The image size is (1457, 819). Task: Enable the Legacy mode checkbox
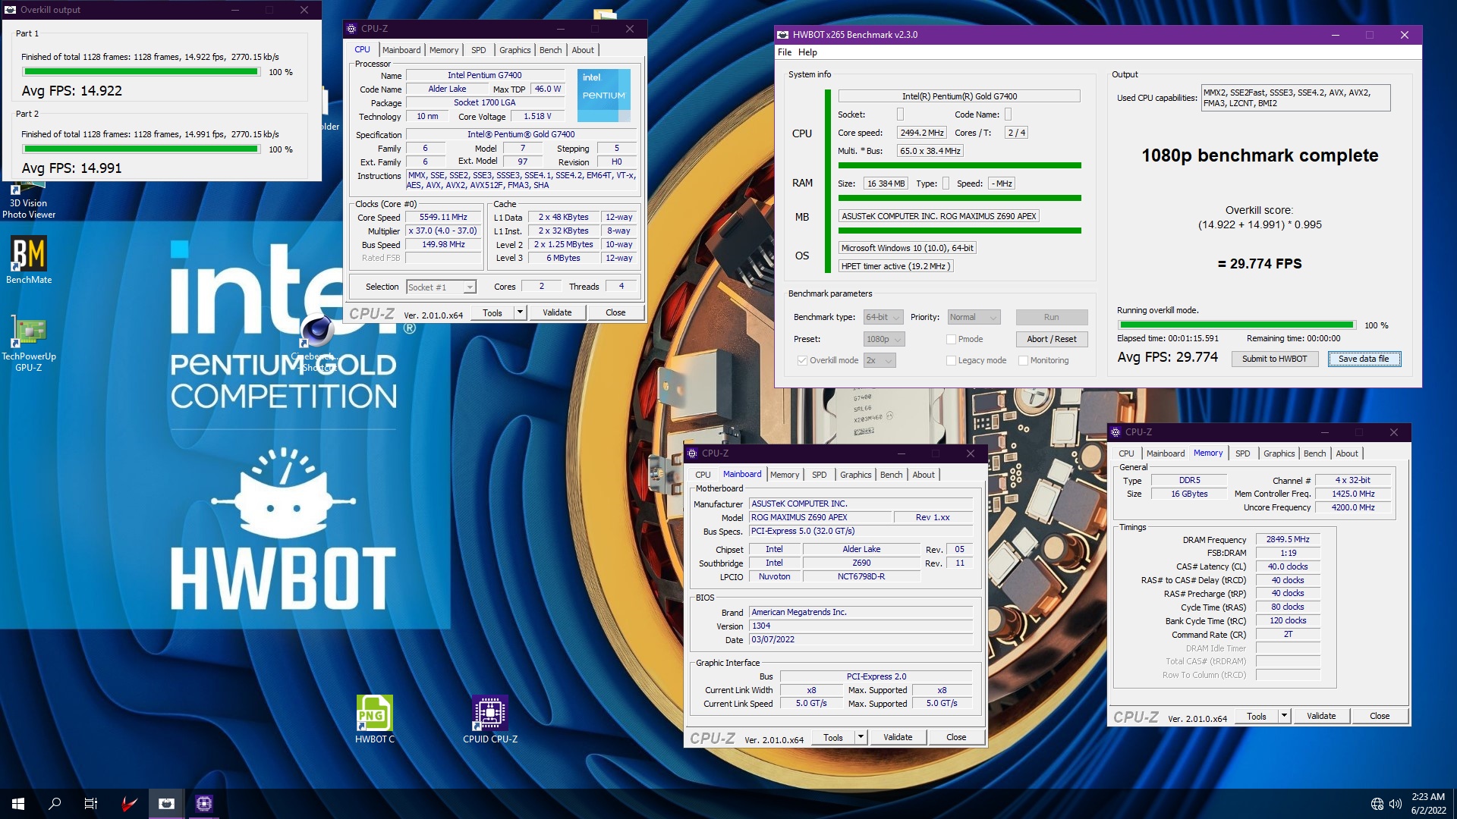(x=951, y=360)
